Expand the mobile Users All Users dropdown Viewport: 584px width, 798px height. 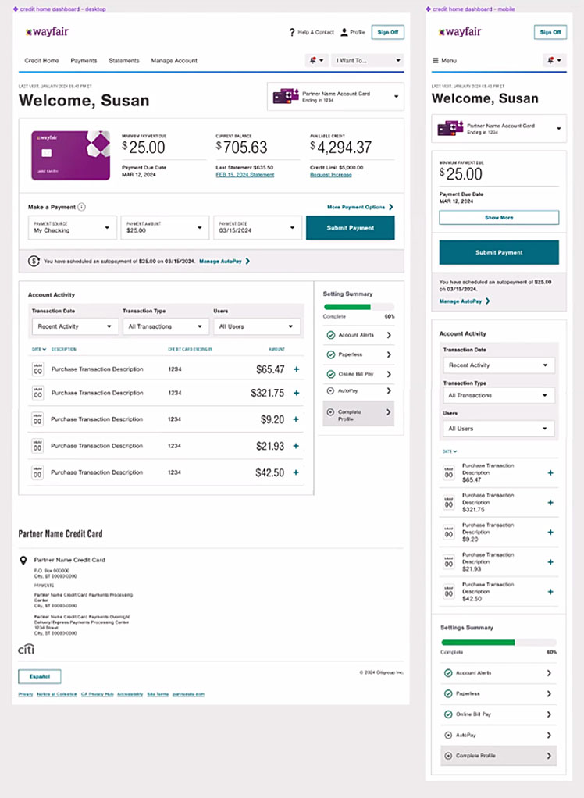[x=498, y=429]
